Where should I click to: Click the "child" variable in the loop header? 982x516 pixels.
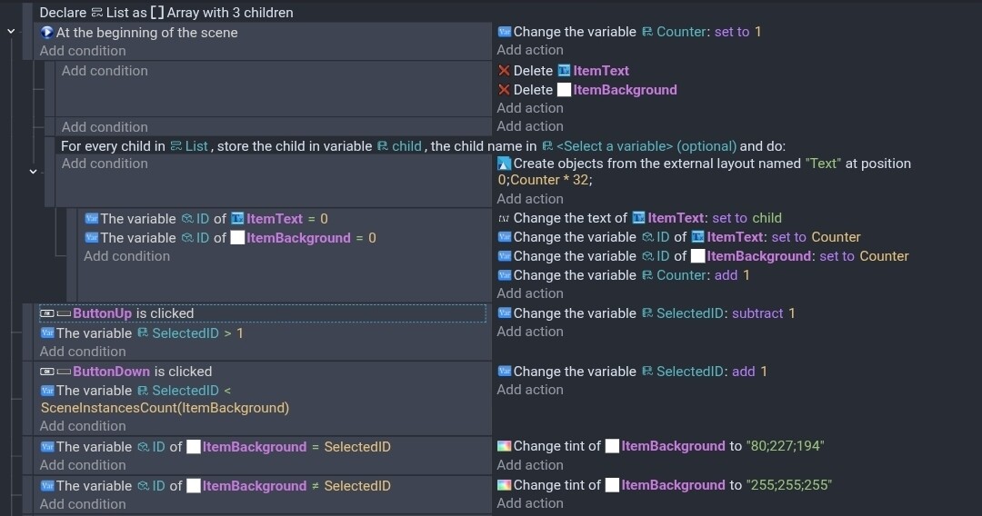click(406, 146)
